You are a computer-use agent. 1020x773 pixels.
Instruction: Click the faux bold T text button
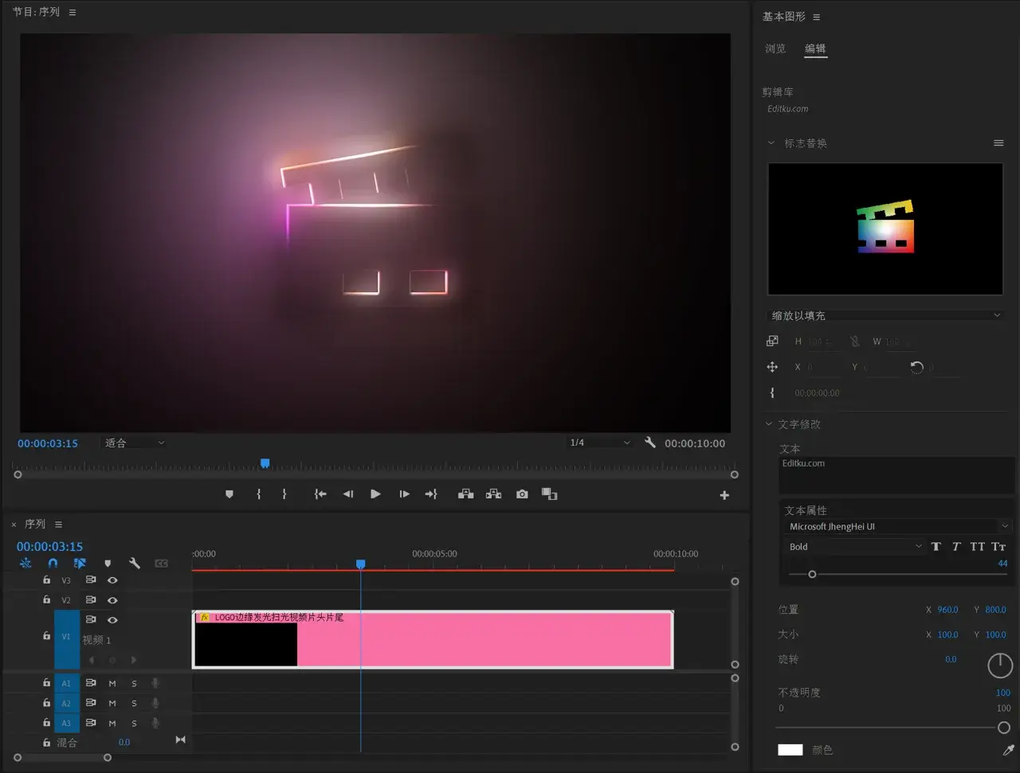click(x=936, y=547)
